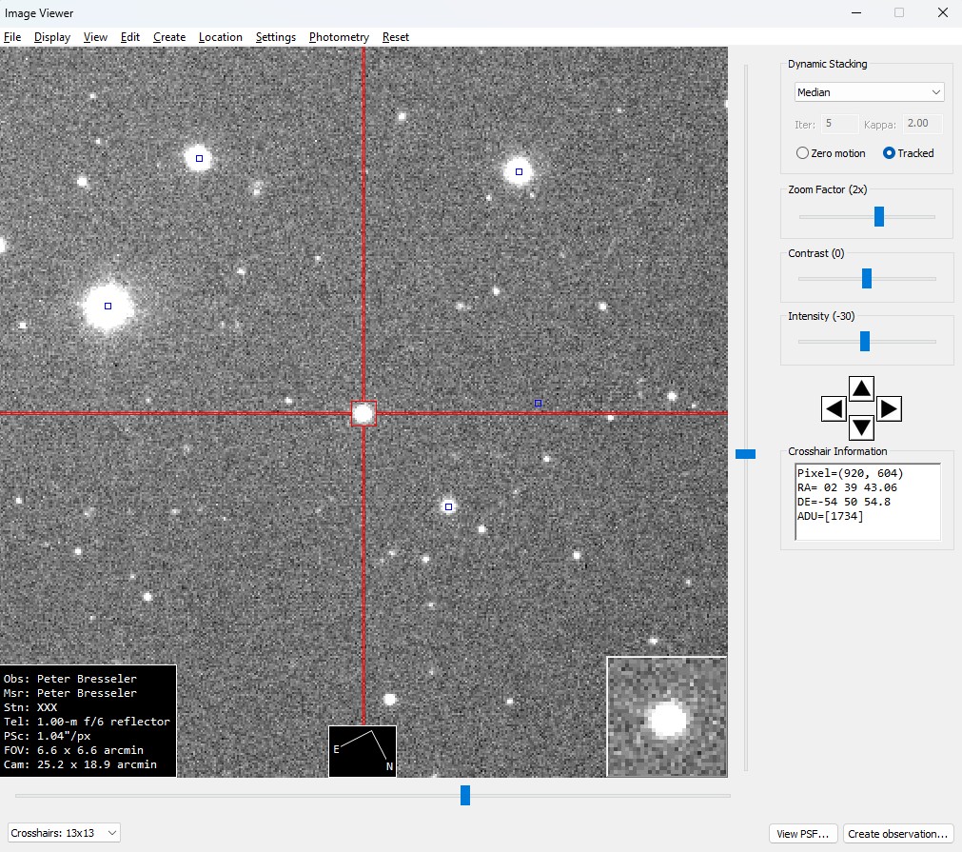This screenshot has height=852, width=962.
Task: Select the Zero motion radio button
Action: (x=803, y=153)
